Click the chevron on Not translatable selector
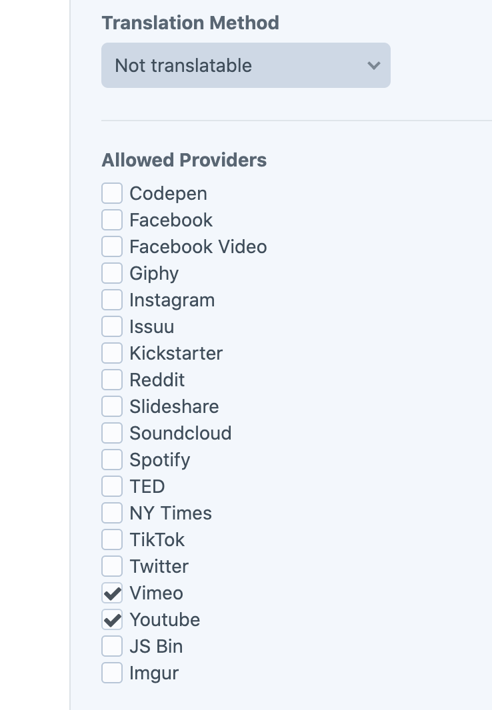Screen dimensions: 492x710 (374, 65)
